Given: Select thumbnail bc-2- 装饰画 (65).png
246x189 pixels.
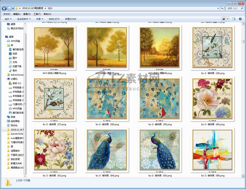Looking at the screenshot, I should tap(160, 150).
